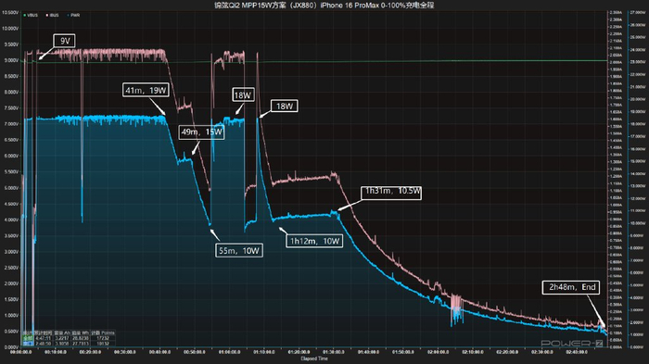Click the 1.000W power axis label
Screen dimensions: 649x364
(x=638, y=334)
